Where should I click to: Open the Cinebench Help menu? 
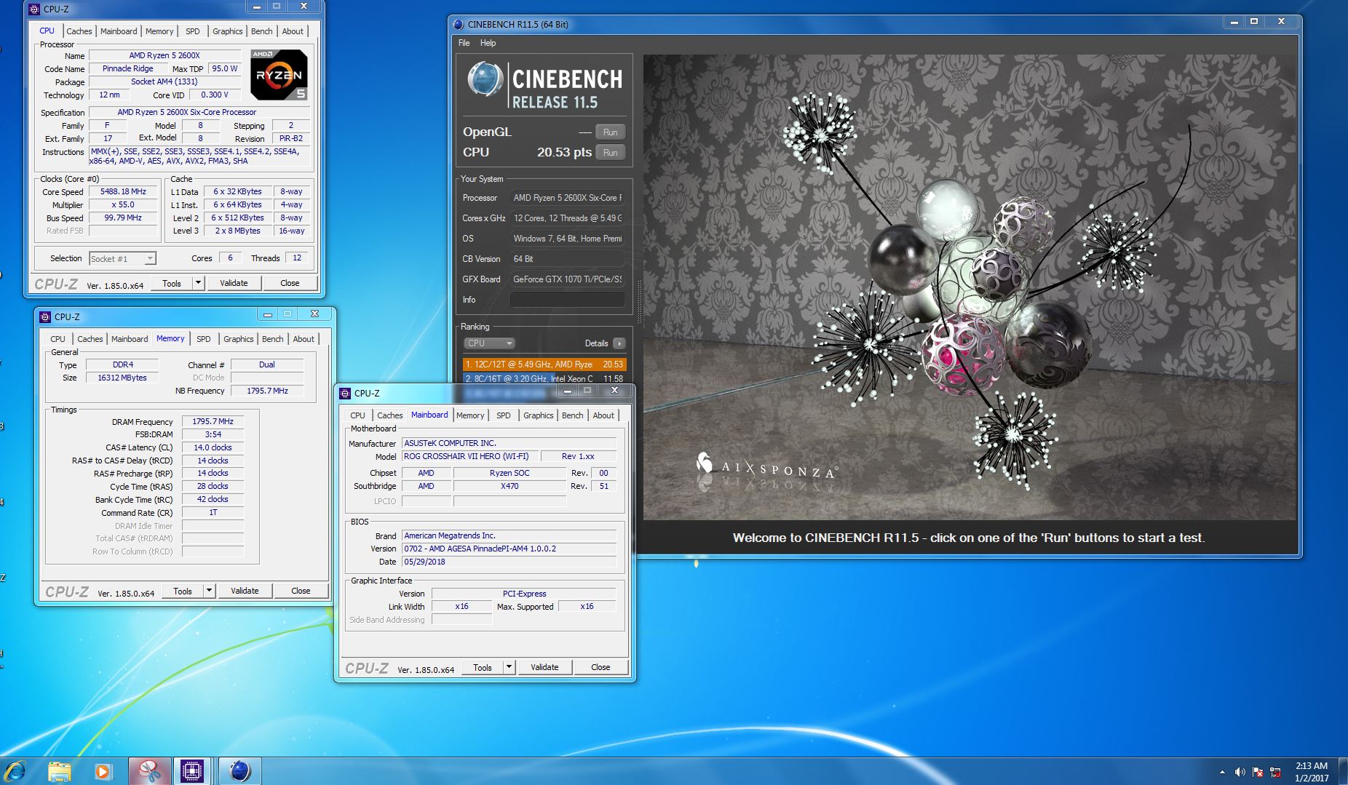pos(488,43)
